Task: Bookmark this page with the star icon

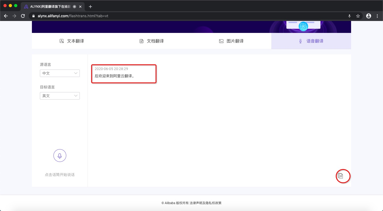Action: (x=358, y=16)
